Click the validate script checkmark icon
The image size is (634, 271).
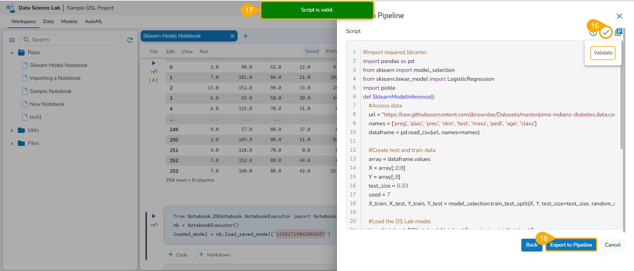[x=606, y=32]
